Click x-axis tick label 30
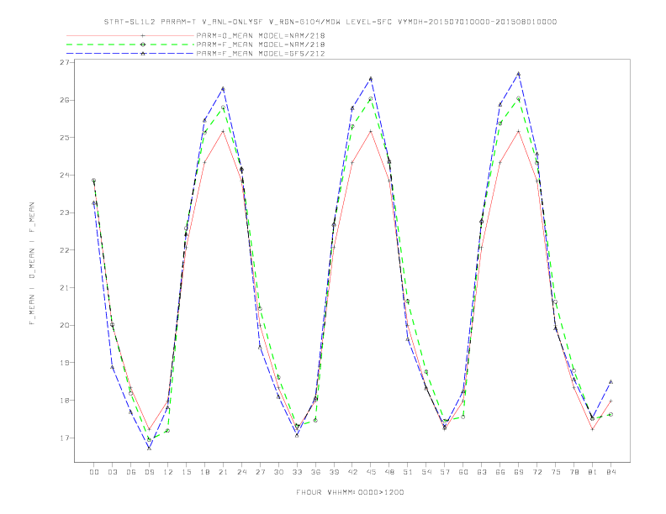 pyautogui.click(x=278, y=472)
